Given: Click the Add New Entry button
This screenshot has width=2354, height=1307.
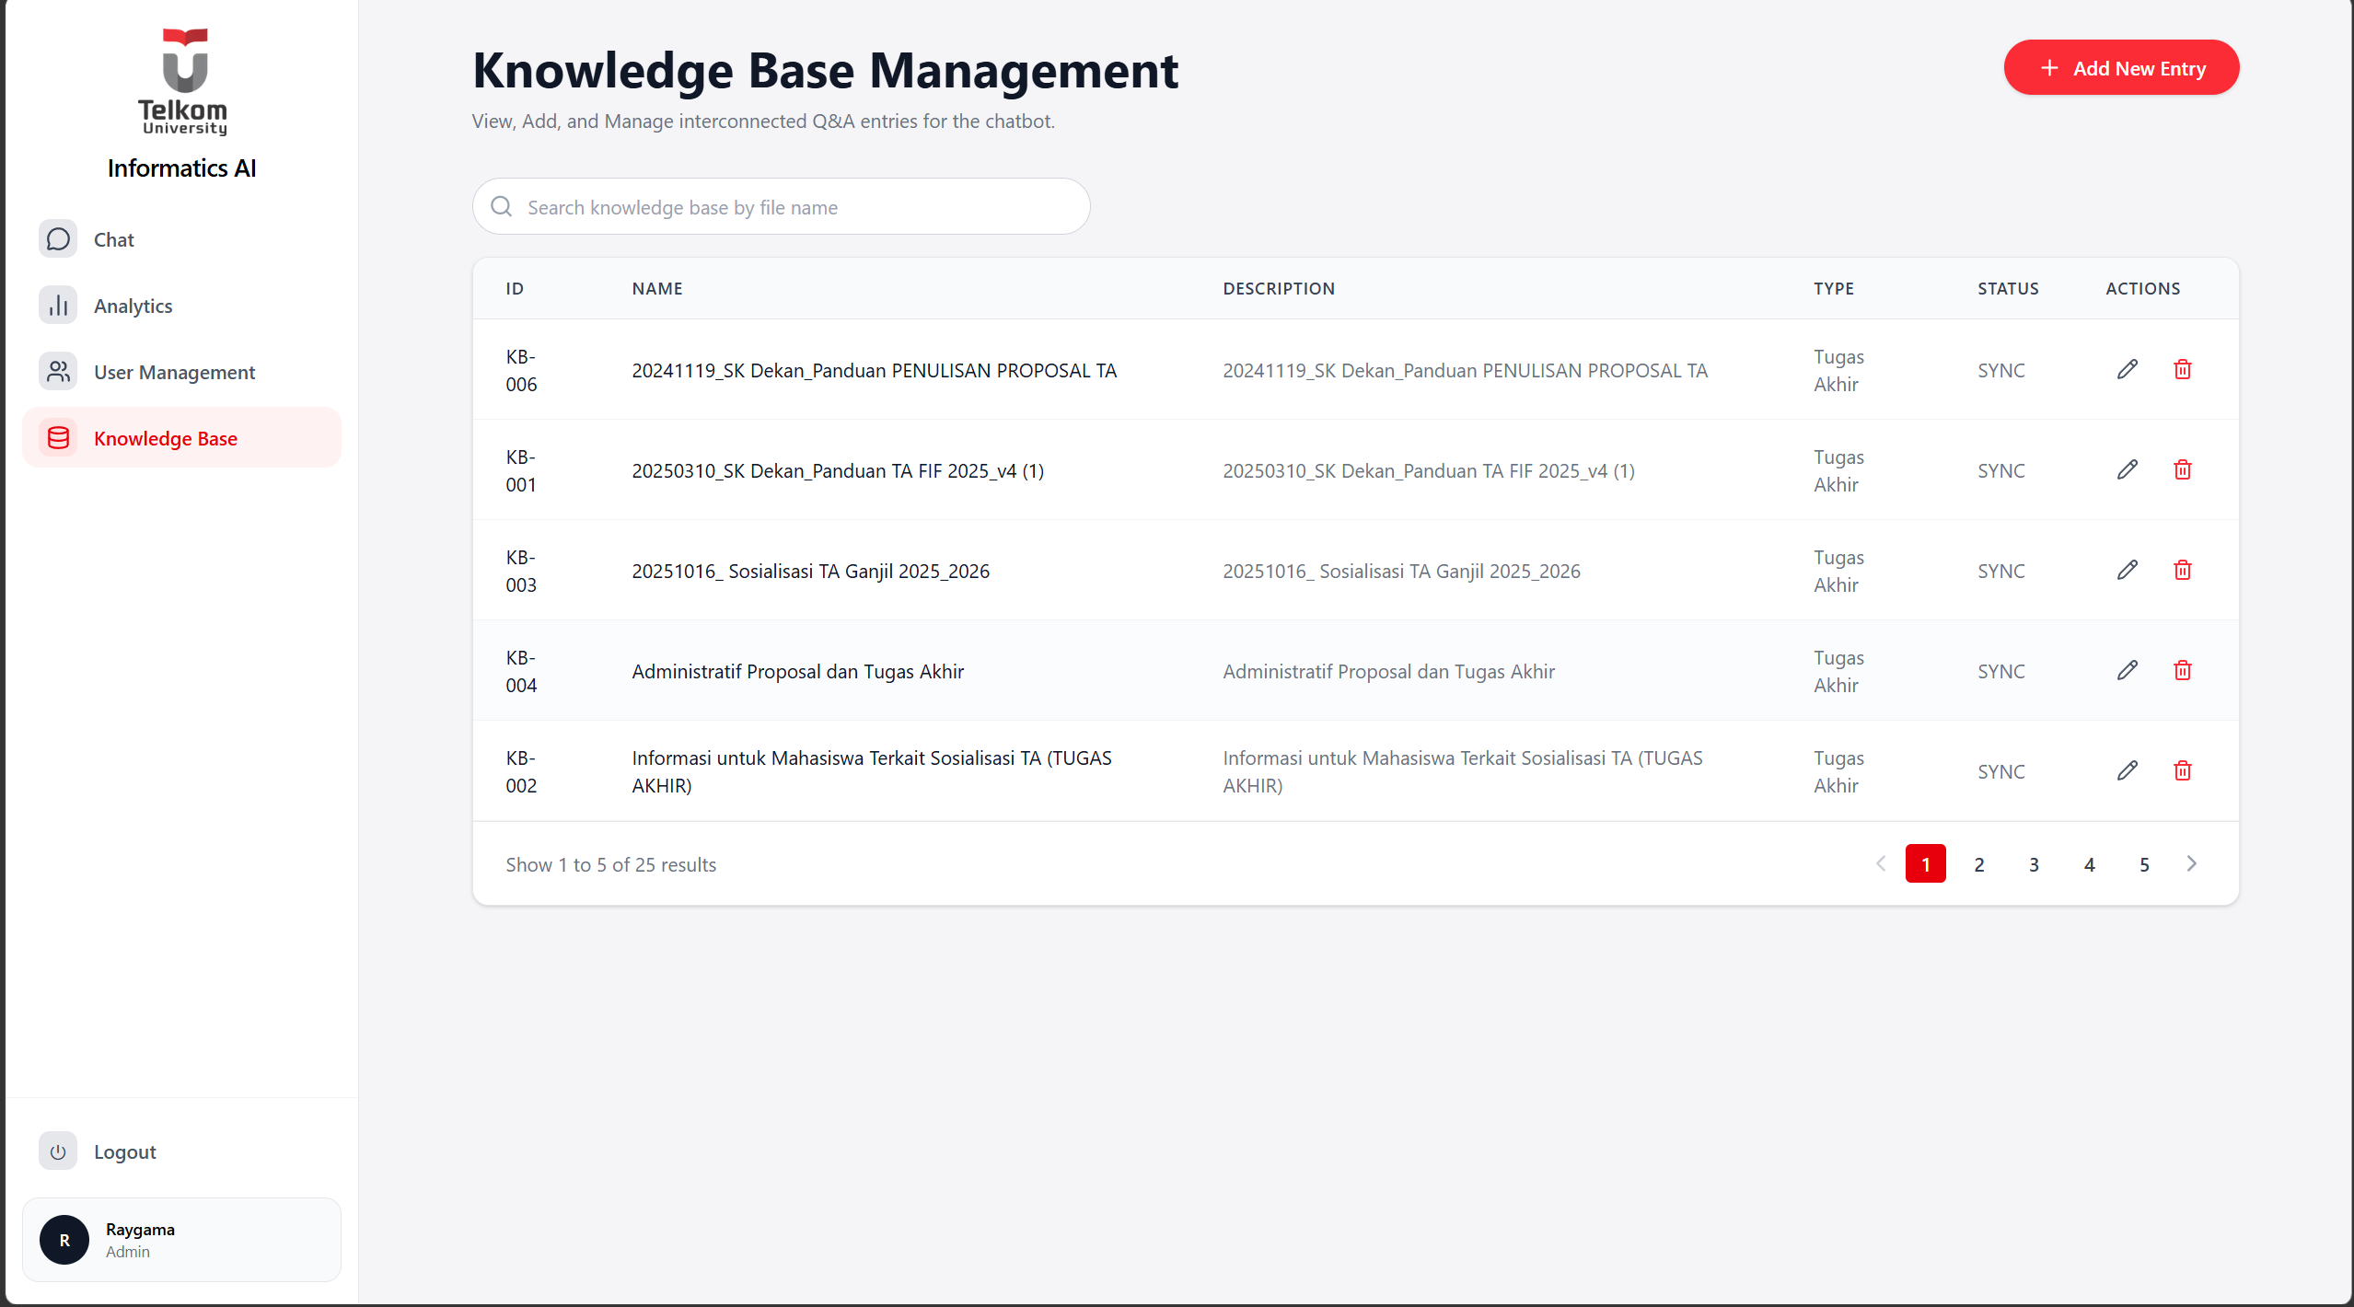Looking at the screenshot, I should [2121, 67].
